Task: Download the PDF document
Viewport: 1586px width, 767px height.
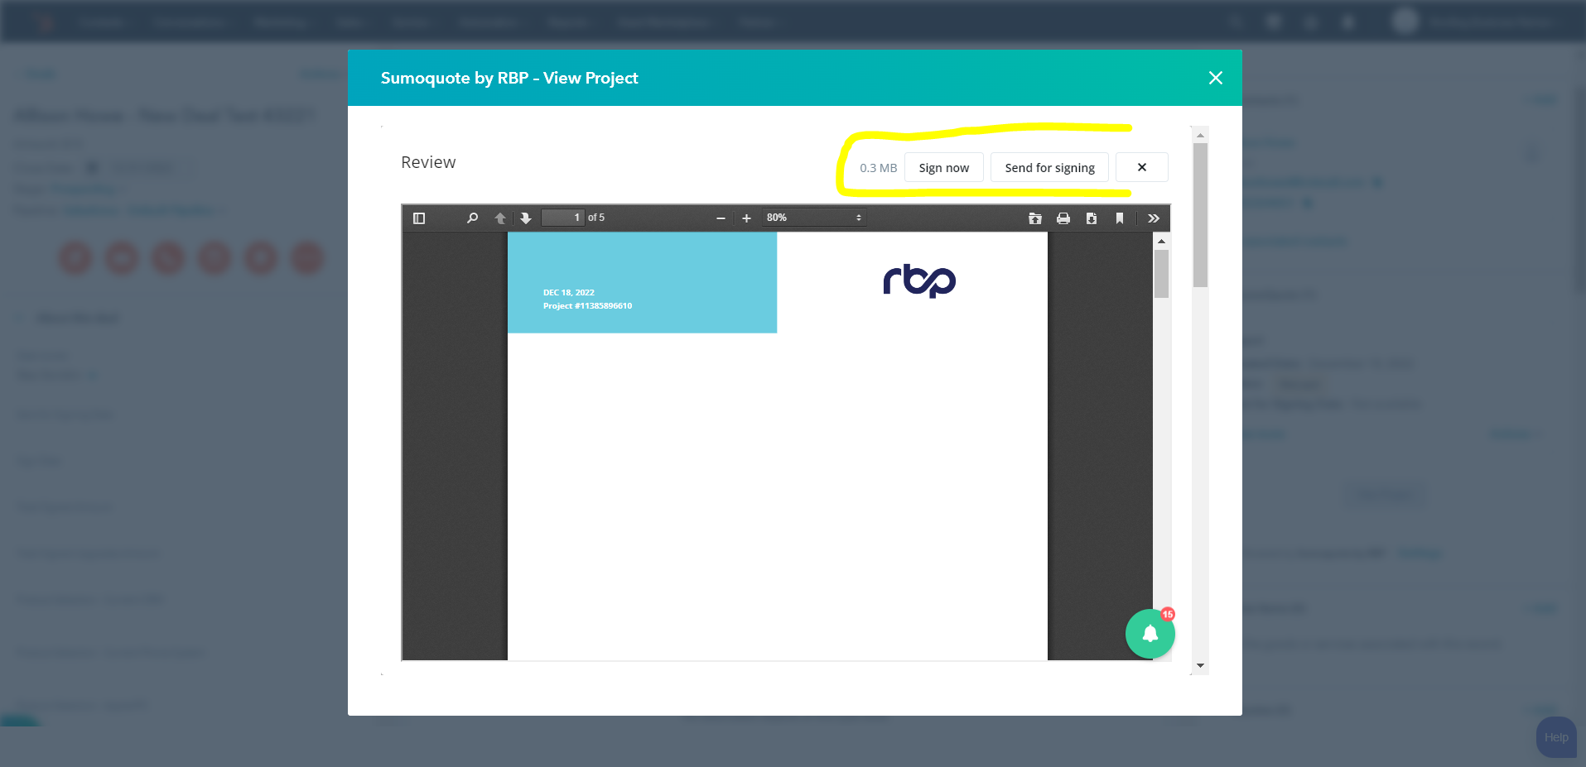Action: click(1092, 218)
